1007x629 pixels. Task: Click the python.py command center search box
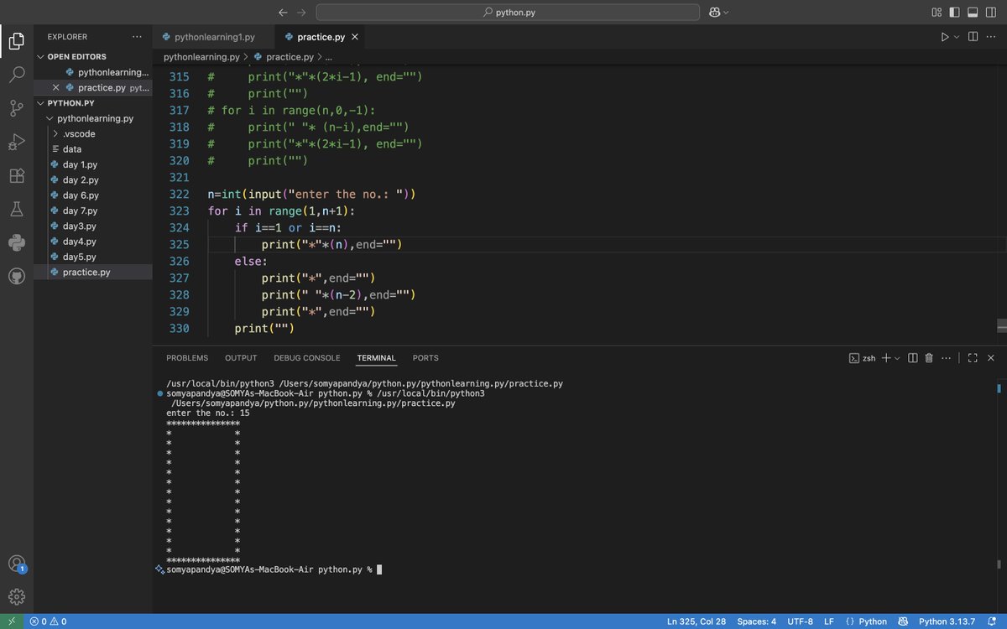point(508,13)
